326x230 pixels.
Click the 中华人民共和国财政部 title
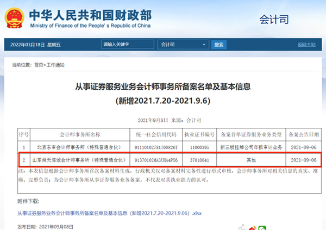tap(90, 15)
